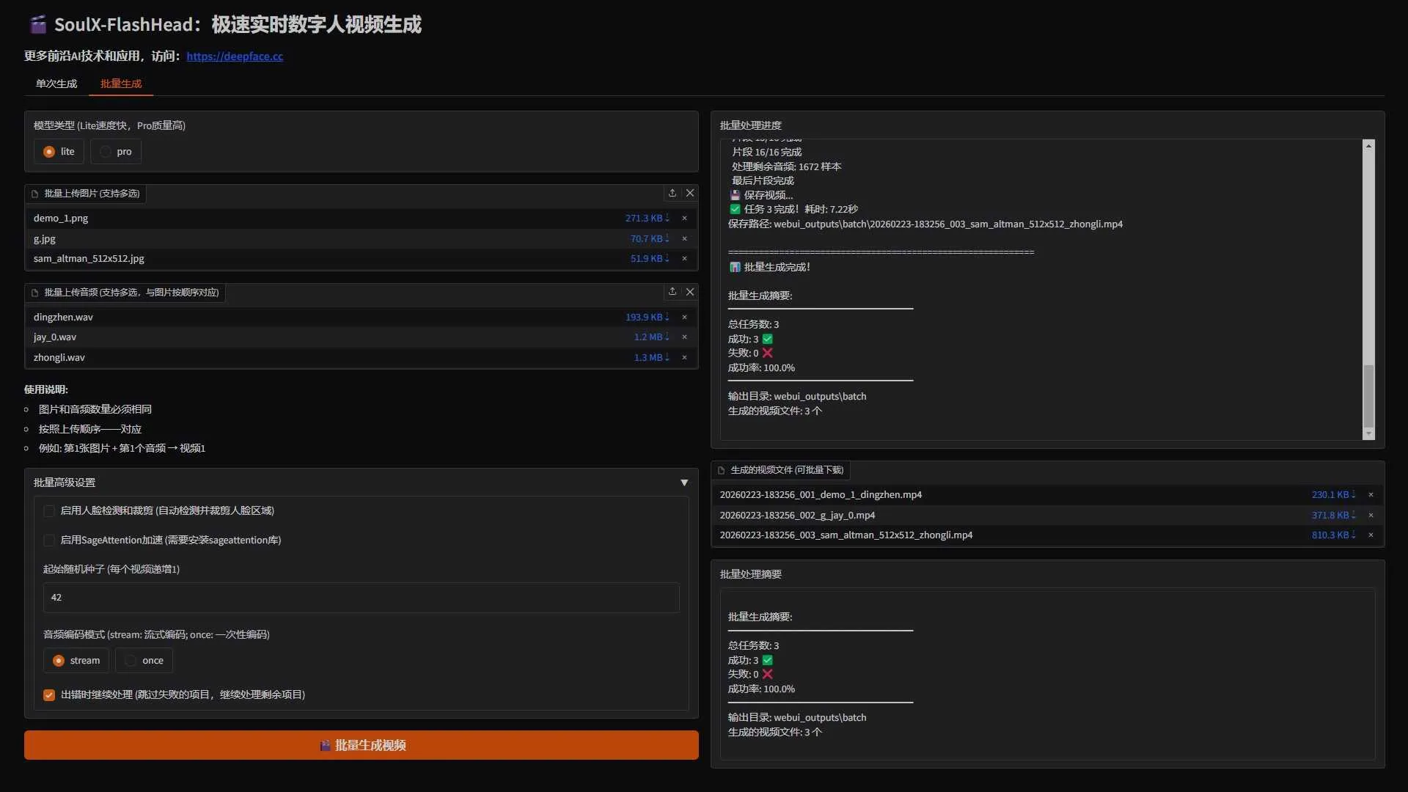Image resolution: width=1408 pixels, height=792 pixels.
Task: Click the 批量生成视频 button
Action: 362,744
